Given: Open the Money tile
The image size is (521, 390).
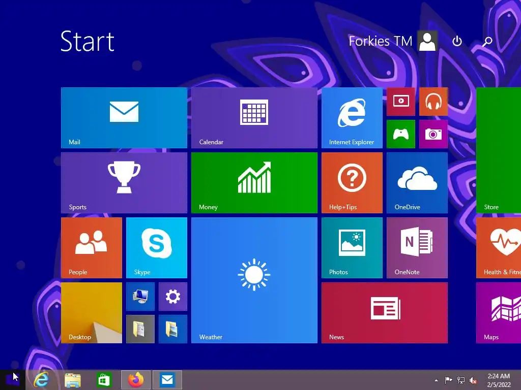Looking at the screenshot, I should point(254,183).
